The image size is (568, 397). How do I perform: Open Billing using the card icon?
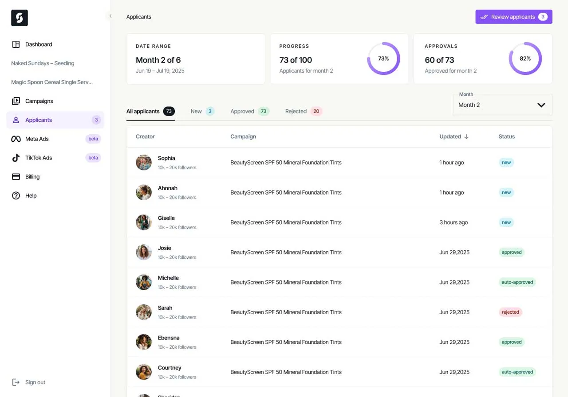pyautogui.click(x=15, y=176)
